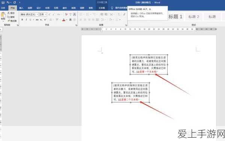This screenshot has height=141, width=225.
Task: Open the 视图 tab
Action: click(82, 8)
